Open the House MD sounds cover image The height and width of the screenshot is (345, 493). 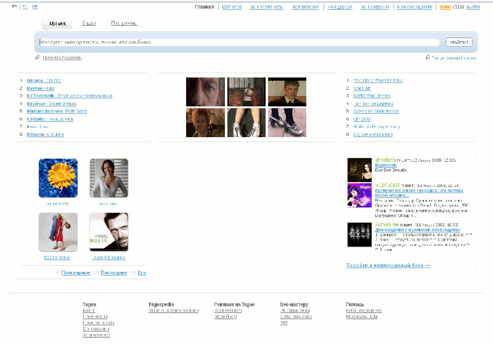point(109,232)
